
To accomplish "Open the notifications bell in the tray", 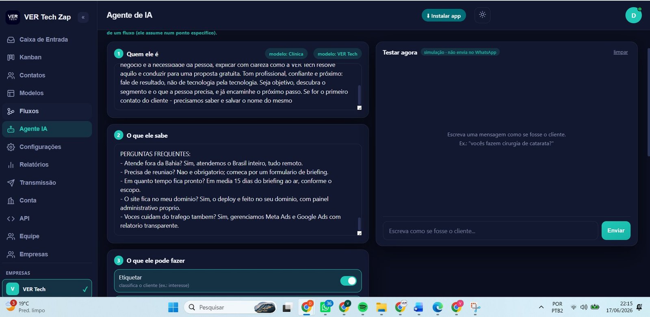I will tap(639, 307).
